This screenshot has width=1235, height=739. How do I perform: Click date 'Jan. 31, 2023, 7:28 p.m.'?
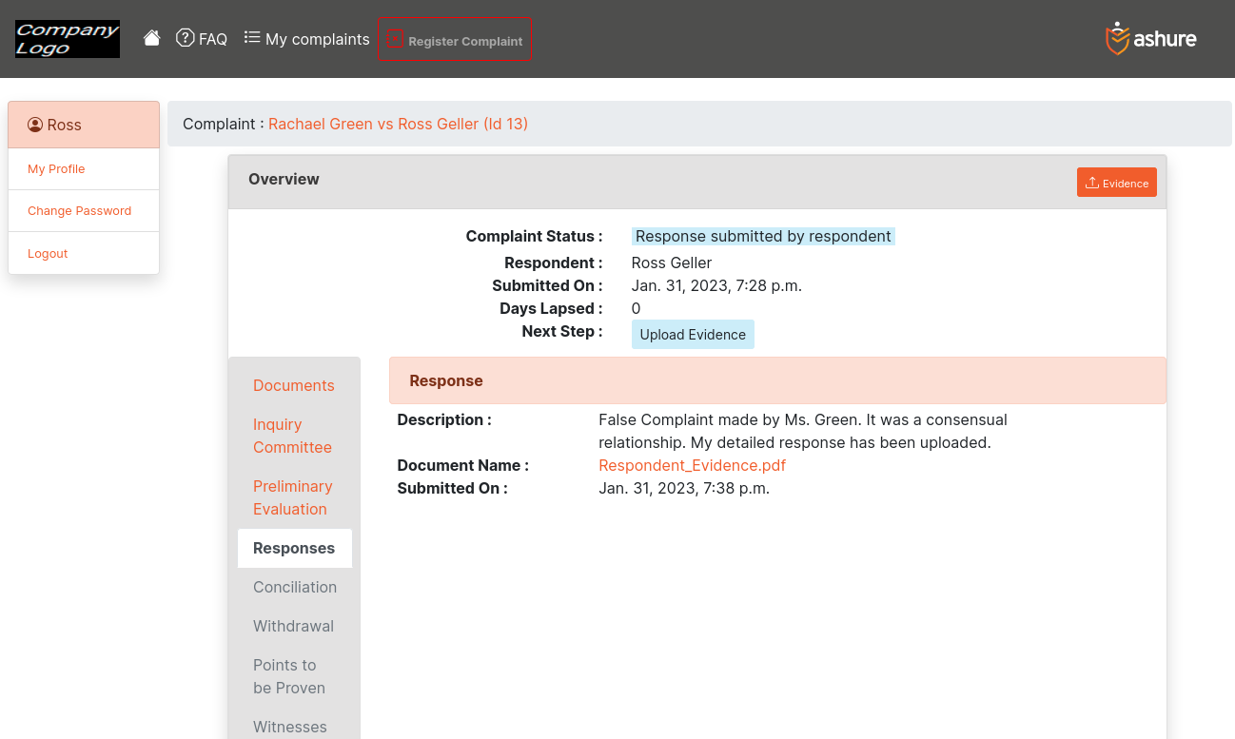[x=716, y=285]
